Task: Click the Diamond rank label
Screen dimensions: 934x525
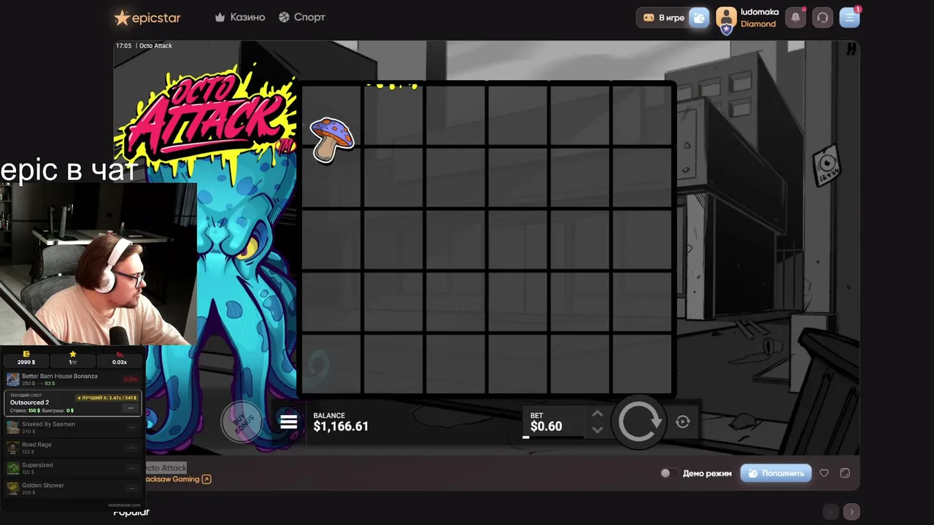Action: pyautogui.click(x=758, y=24)
